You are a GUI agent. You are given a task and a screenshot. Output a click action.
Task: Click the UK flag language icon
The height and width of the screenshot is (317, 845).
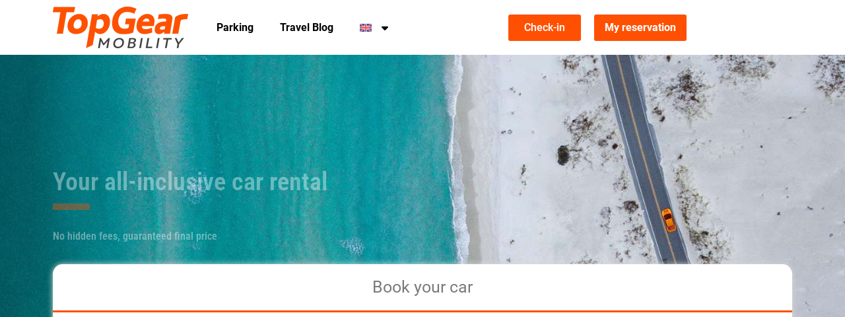pyautogui.click(x=366, y=28)
